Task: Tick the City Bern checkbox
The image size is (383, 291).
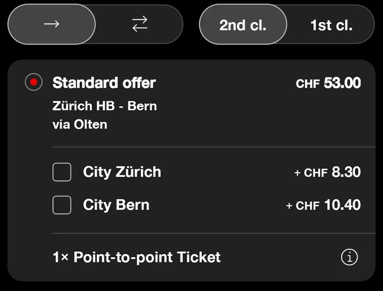Action: pos(62,205)
